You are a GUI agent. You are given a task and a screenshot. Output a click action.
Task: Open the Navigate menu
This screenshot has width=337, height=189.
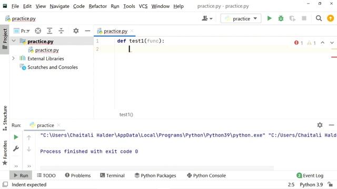tap(60, 6)
